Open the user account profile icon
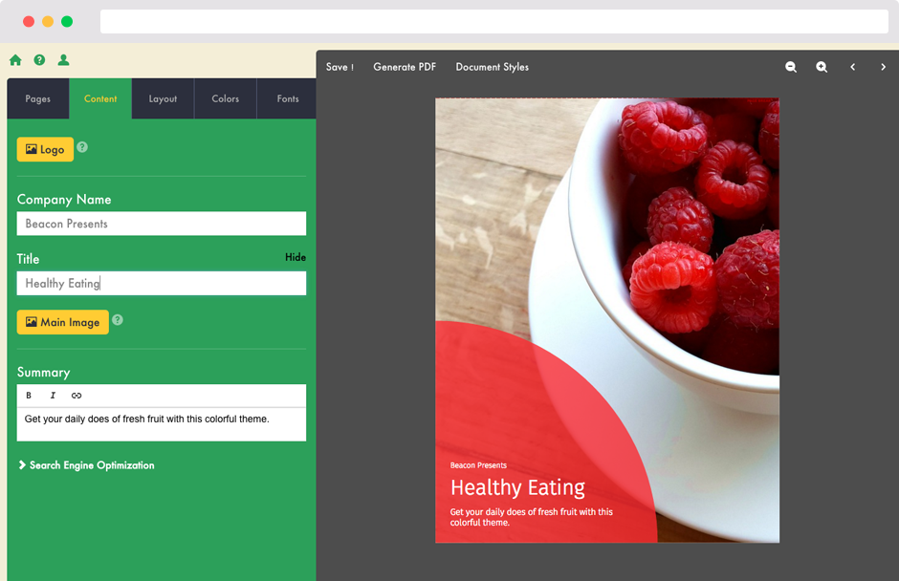 [64, 59]
